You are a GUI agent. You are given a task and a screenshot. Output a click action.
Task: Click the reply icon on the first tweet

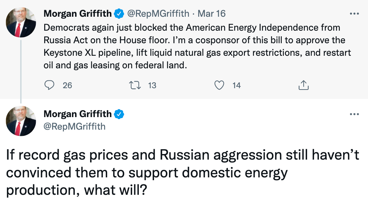click(x=50, y=85)
